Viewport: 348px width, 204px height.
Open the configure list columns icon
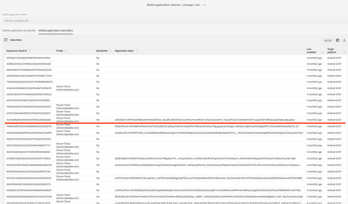tap(338, 40)
